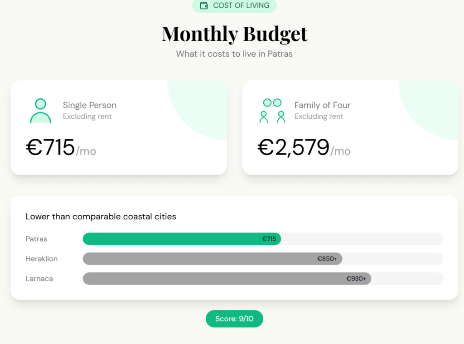The image size is (464, 344).
Task: Click the Patras city label
Action: click(36, 239)
